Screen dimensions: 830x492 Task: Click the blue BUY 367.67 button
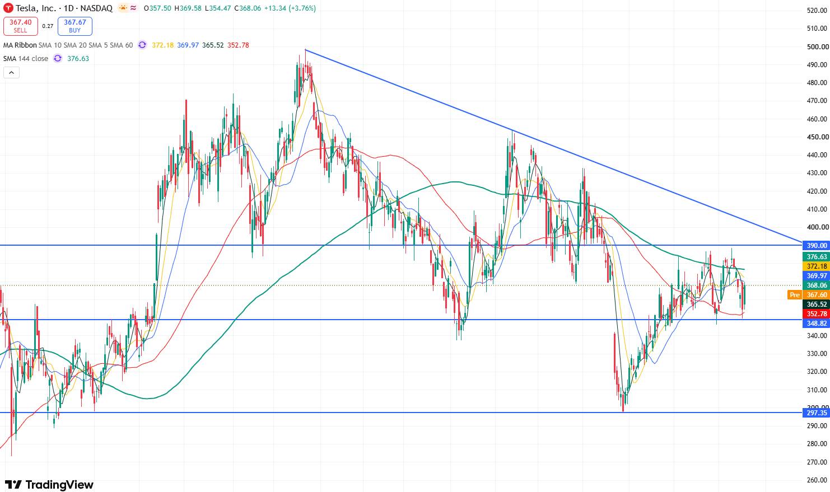[x=74, y=26]
